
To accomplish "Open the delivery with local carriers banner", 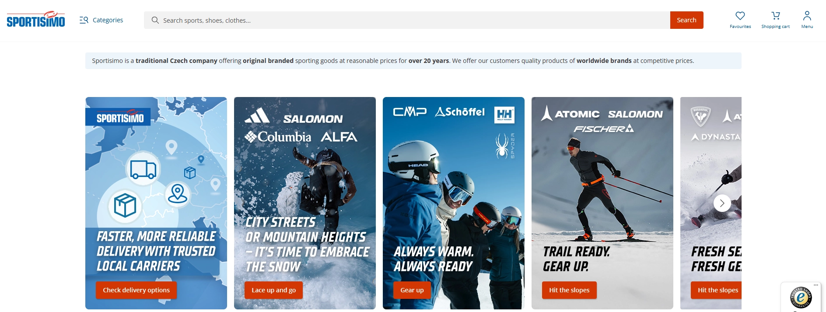I will (156, 203).
